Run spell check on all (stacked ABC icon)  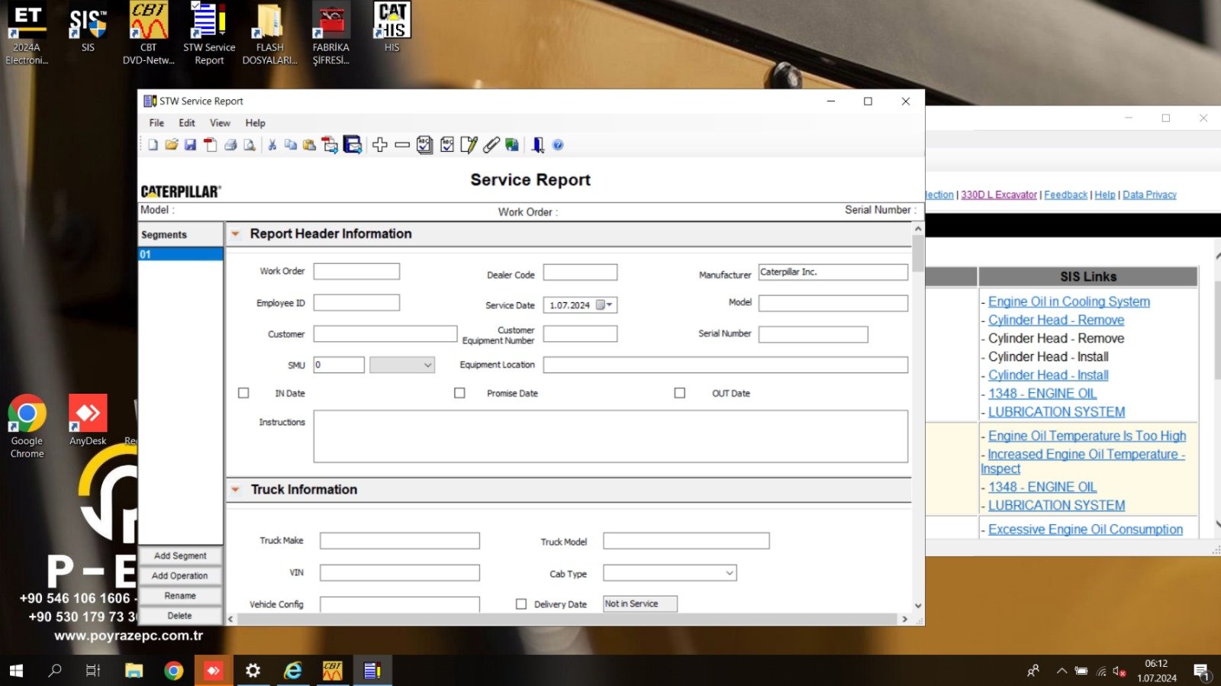pos(425,145)
